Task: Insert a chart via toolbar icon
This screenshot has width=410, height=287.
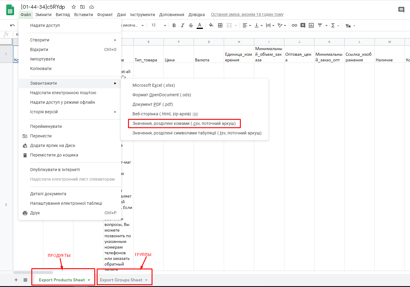Action: tap(311, 25)
